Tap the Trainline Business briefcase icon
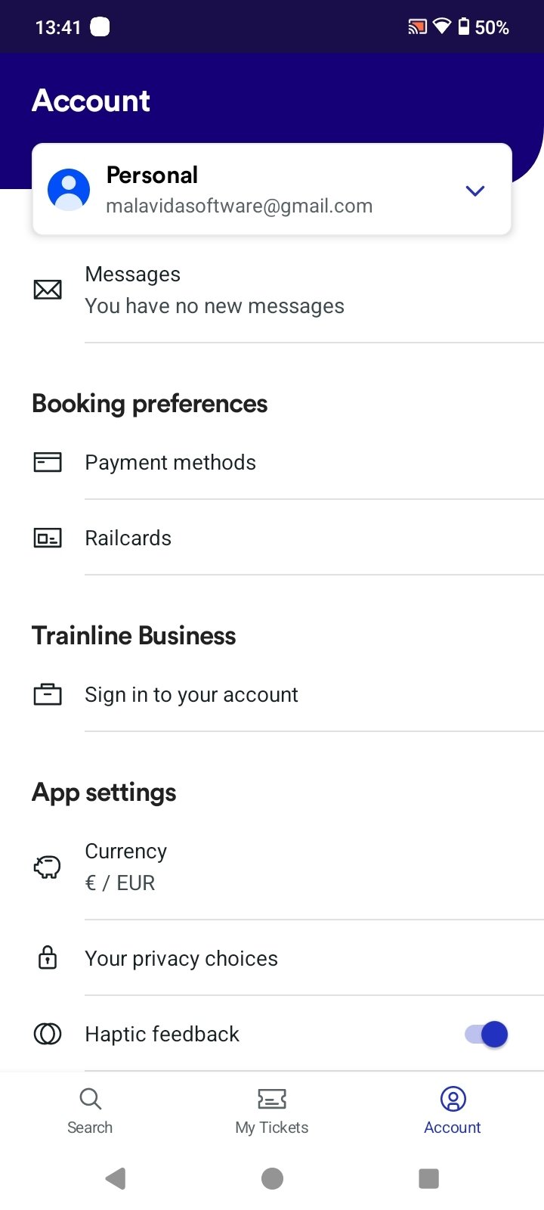This screenshot has width=544, height=1210. click(x=48, y=694)
